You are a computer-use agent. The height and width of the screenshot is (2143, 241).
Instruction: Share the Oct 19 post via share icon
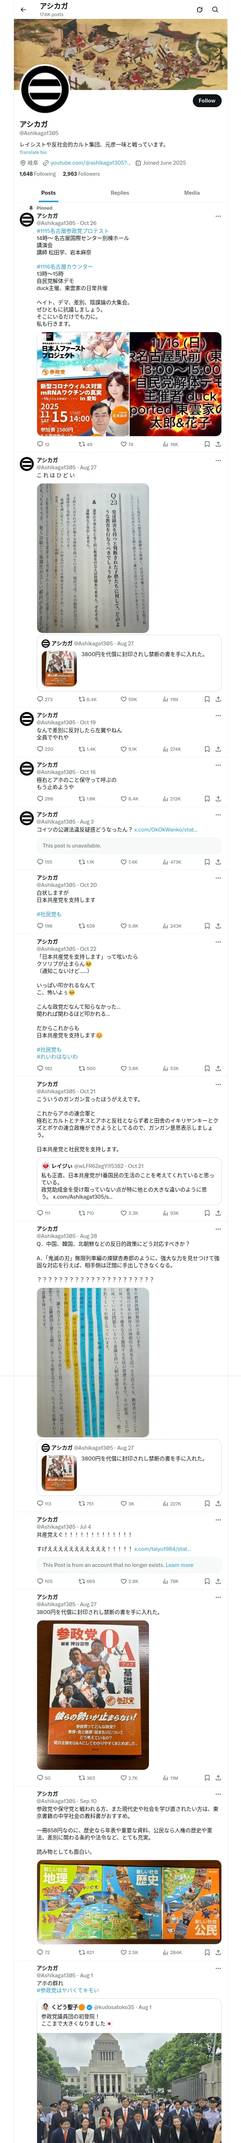218,749
